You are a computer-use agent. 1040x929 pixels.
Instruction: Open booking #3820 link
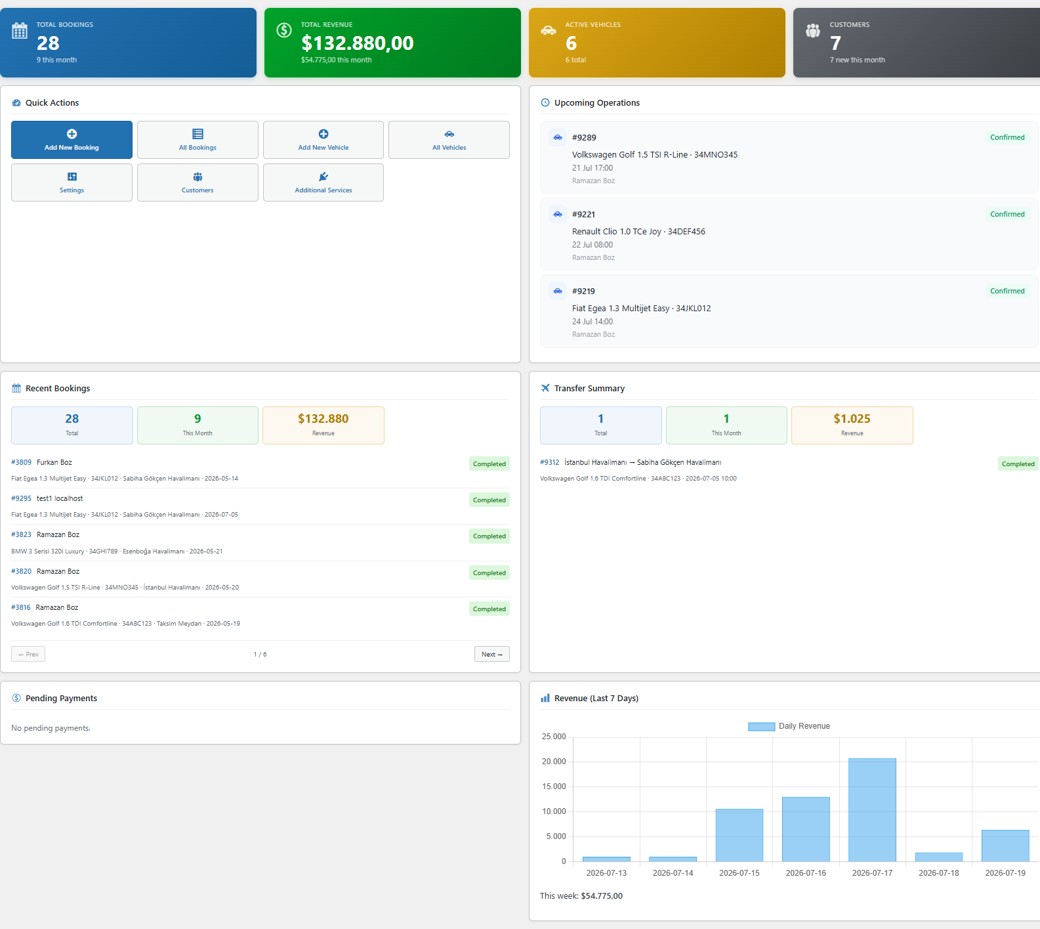click(x=21, y=571)
